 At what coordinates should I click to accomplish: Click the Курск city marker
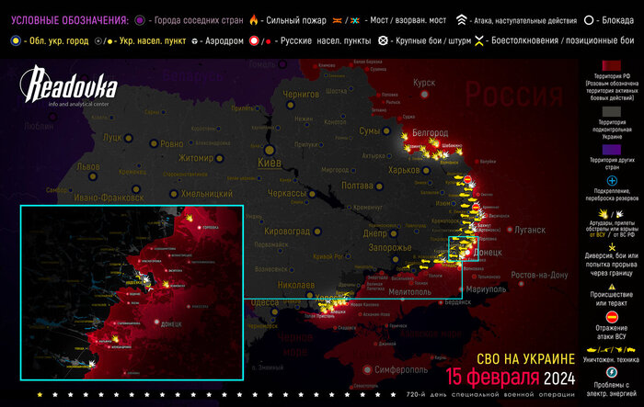point(425,95)
